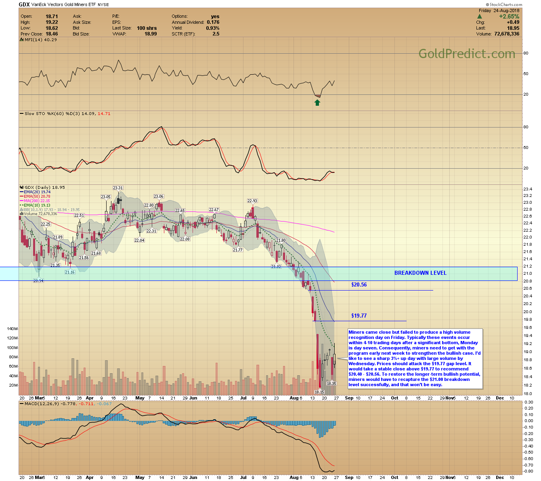Screen dimensions: 541x481
Task: Click the 'GDX (Daily) 18.95' chart label
Action: point(45,187)
